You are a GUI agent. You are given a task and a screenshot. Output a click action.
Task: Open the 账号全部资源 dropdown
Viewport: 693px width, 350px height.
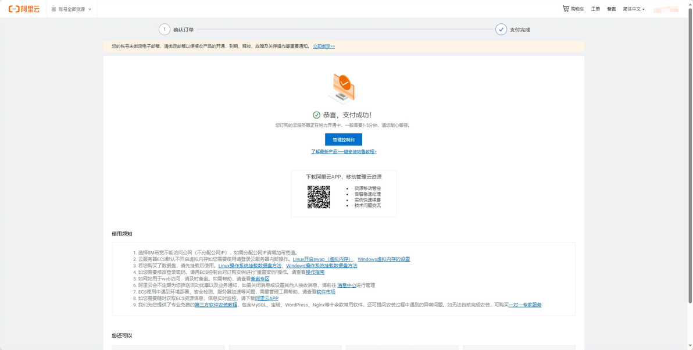pos(72,9)
